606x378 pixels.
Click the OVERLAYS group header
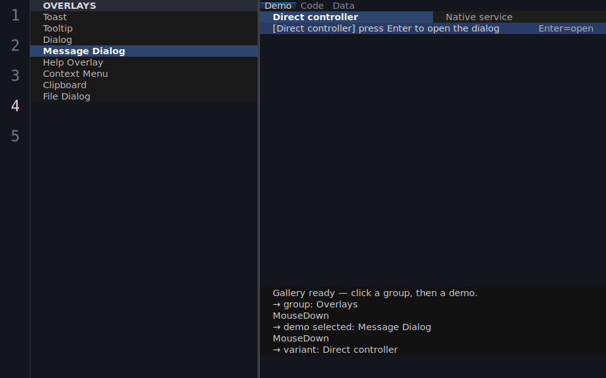coord(144,6)
